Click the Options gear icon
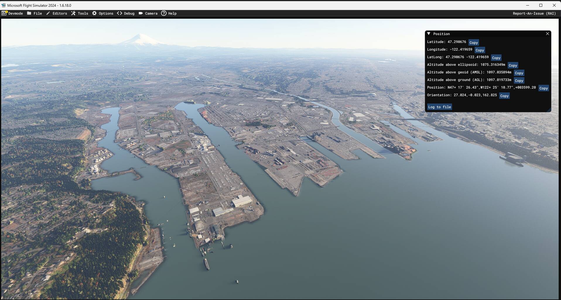 click(94, 13)
